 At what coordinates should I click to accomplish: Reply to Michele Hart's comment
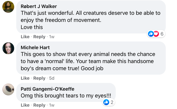pyautogui.click(x=39, y=78)
